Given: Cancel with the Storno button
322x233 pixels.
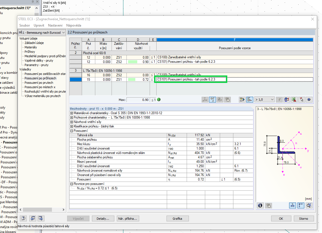Looking at the screenshot, I should click(x=303, y=219).
